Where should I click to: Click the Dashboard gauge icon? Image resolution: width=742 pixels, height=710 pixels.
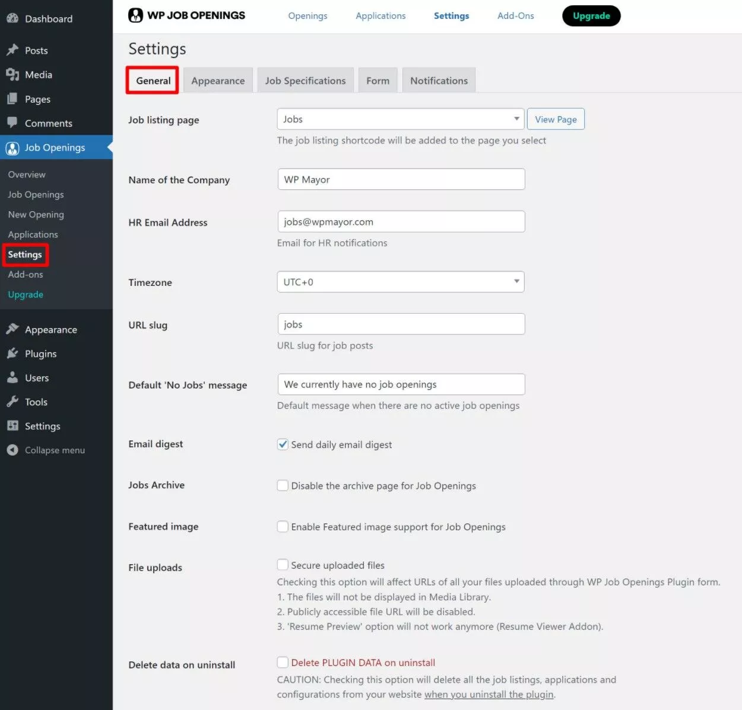tap(12, 18)
